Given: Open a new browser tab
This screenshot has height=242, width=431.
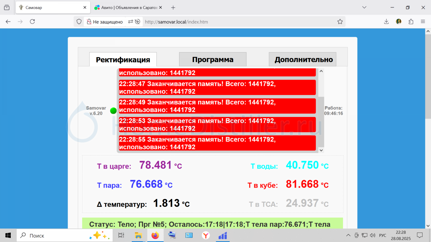Looking at the screenshot, I should click(173, 8).
